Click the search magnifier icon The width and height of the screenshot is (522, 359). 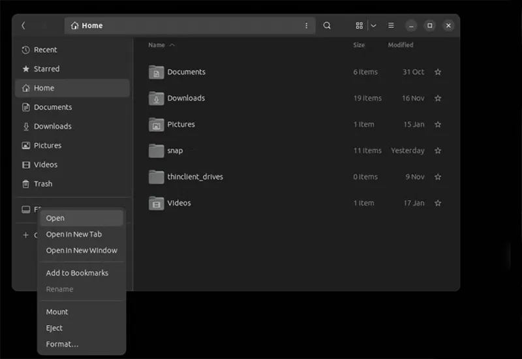coord(327,25)
